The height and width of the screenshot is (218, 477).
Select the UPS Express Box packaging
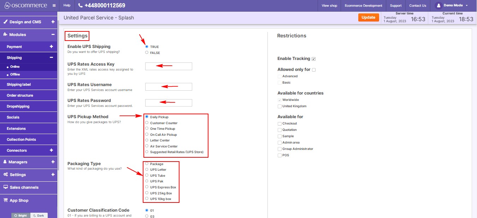147,187
